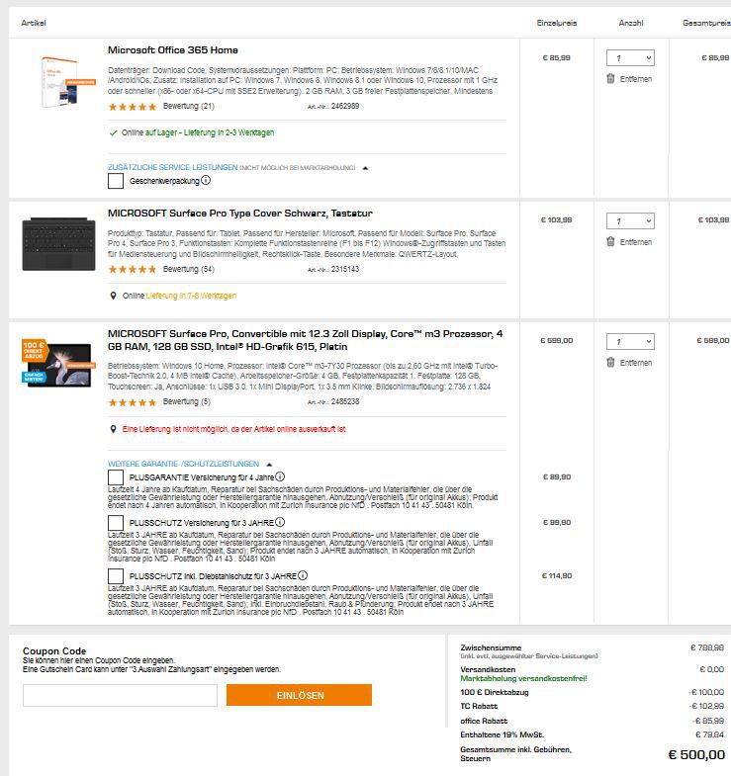This screenshot has height=776, width=731.
Task: Click article number 2462989
Action: tap(345, 106)
